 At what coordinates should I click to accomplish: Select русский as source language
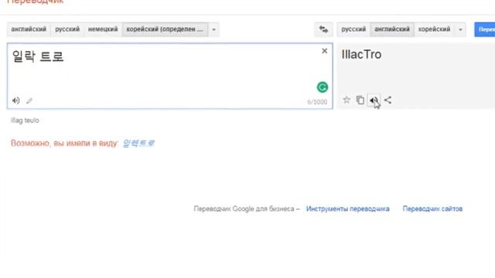[67, 29]
